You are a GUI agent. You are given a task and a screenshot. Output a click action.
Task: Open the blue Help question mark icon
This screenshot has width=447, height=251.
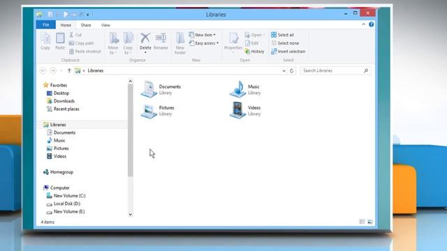(x=371, y=24)
